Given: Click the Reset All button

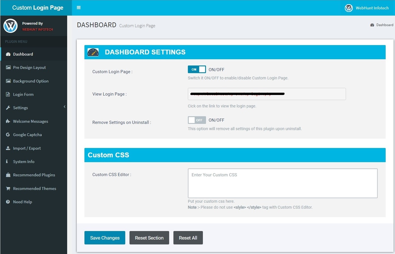Looking at the screenshot, I should coord(188,238).
